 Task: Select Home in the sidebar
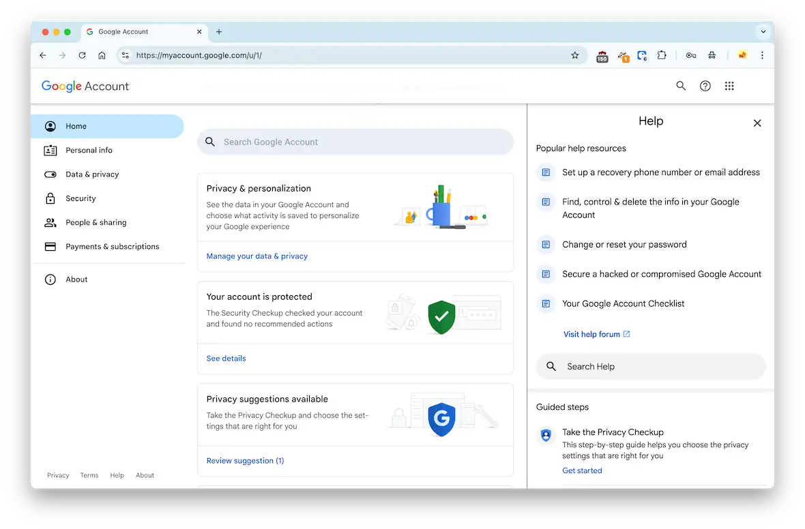(x=107, y=126)
